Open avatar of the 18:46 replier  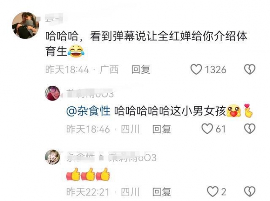tap(53, 93)
